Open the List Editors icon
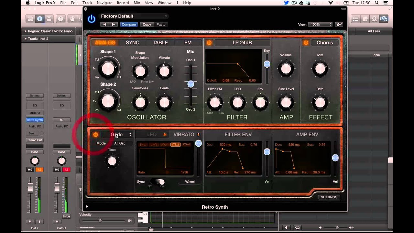Screen dimensions: 414x233 pos(356,19)
